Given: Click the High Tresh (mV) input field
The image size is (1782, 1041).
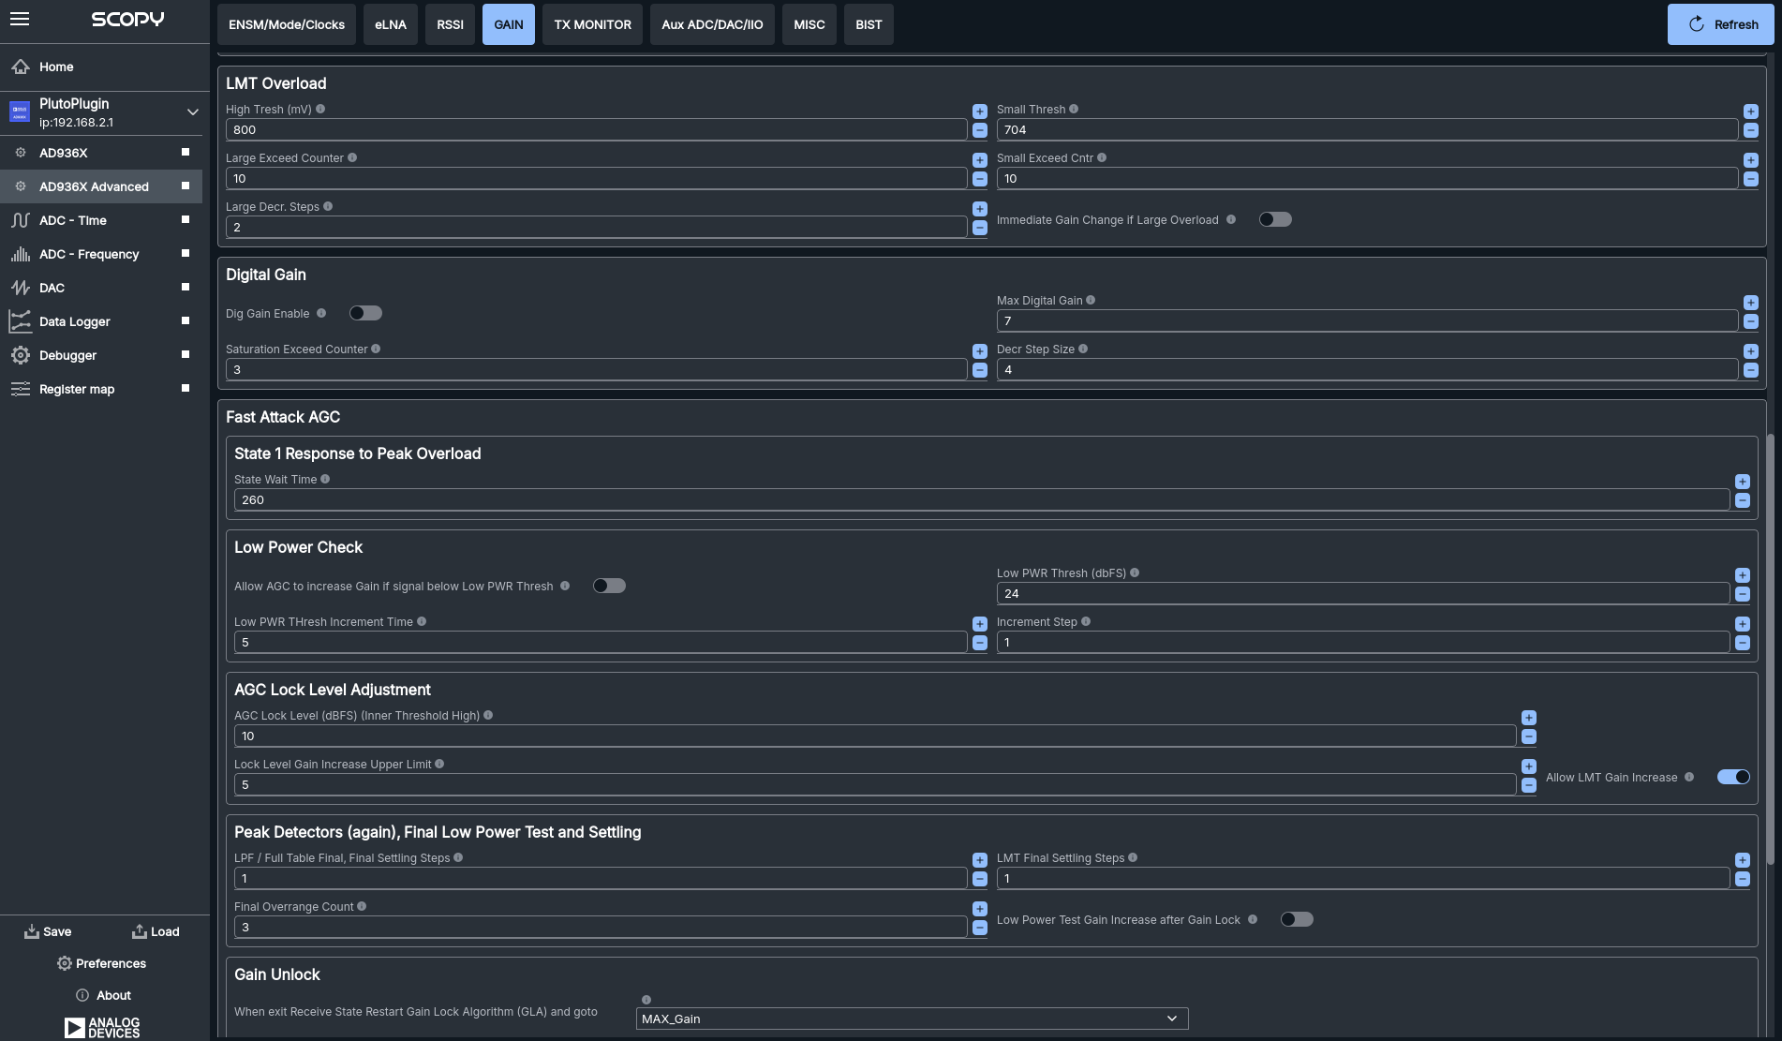Looking at the screenshot, I should (x=596, y=130).
